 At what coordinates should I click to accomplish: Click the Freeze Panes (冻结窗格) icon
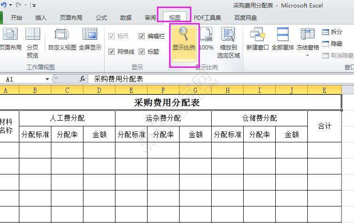pos(307,34)
